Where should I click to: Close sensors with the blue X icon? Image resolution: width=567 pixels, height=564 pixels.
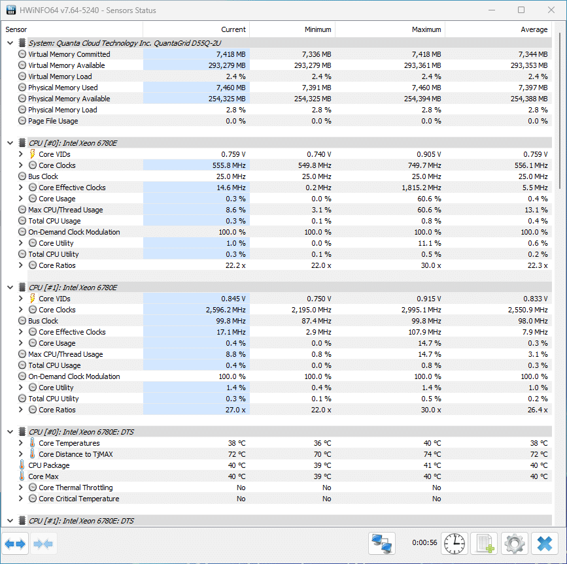click(x=544, y=543)
